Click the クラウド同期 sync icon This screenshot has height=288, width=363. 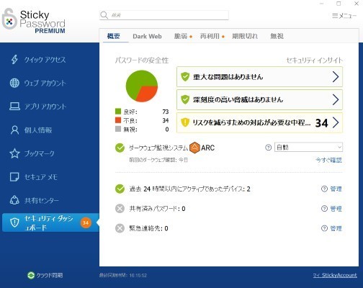(31, 275)
